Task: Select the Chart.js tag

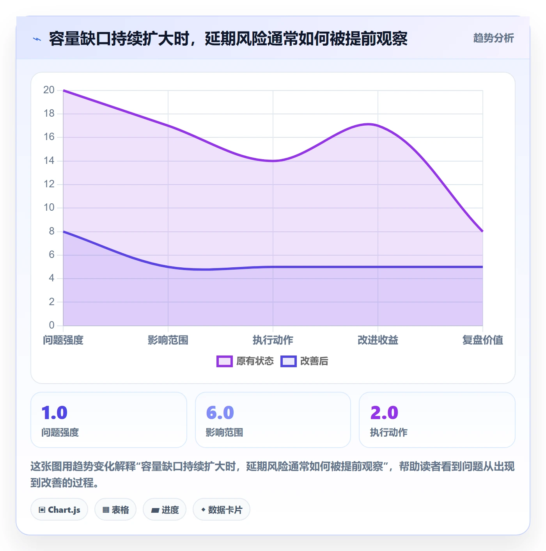Action: click(59, 510)
